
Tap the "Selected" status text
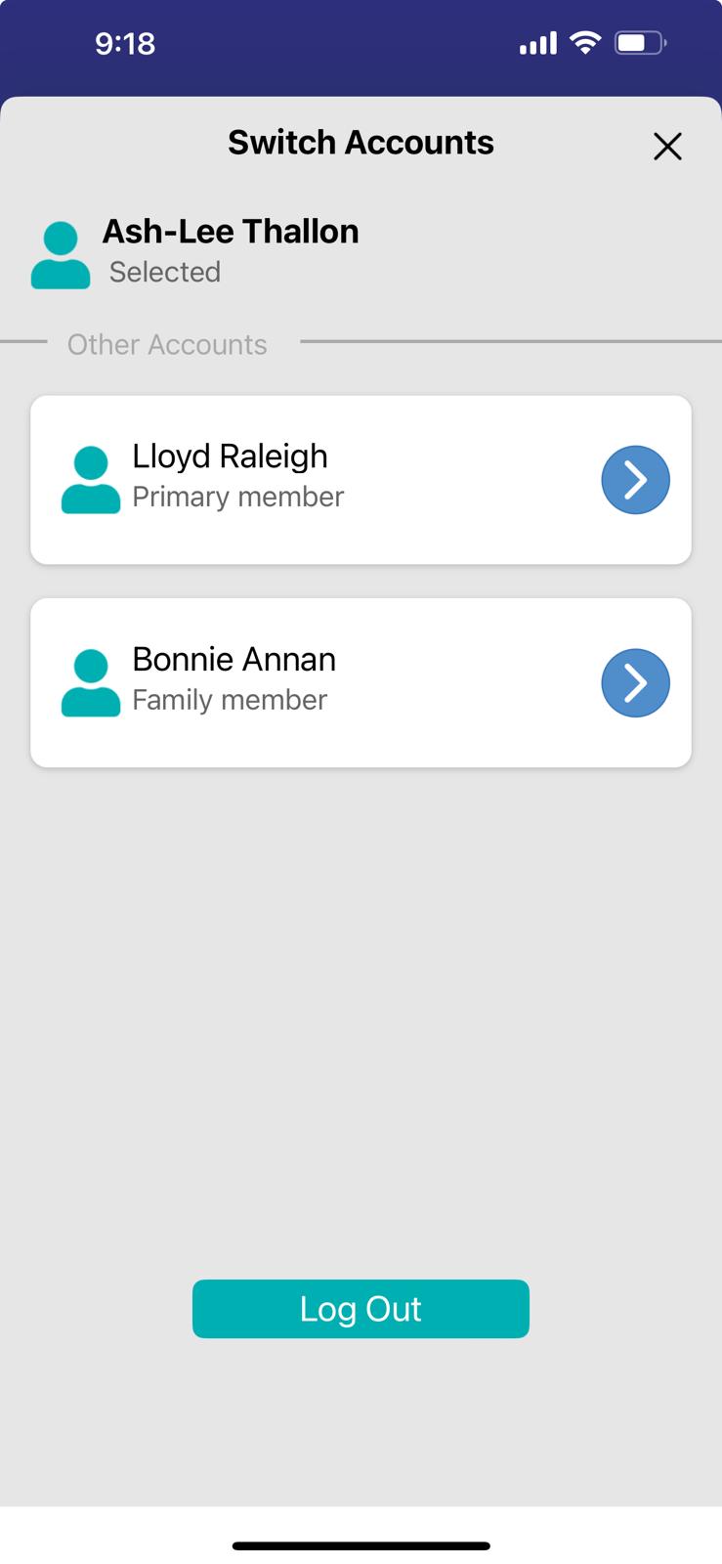pos(164,273)
